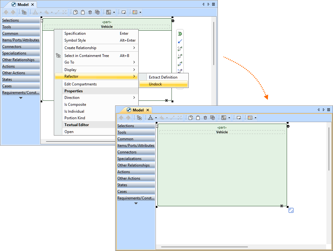Viewport: 333px width, 251px height.
Task: Click the green part icon in smart manipulator
Action: [x=180, y=34]
